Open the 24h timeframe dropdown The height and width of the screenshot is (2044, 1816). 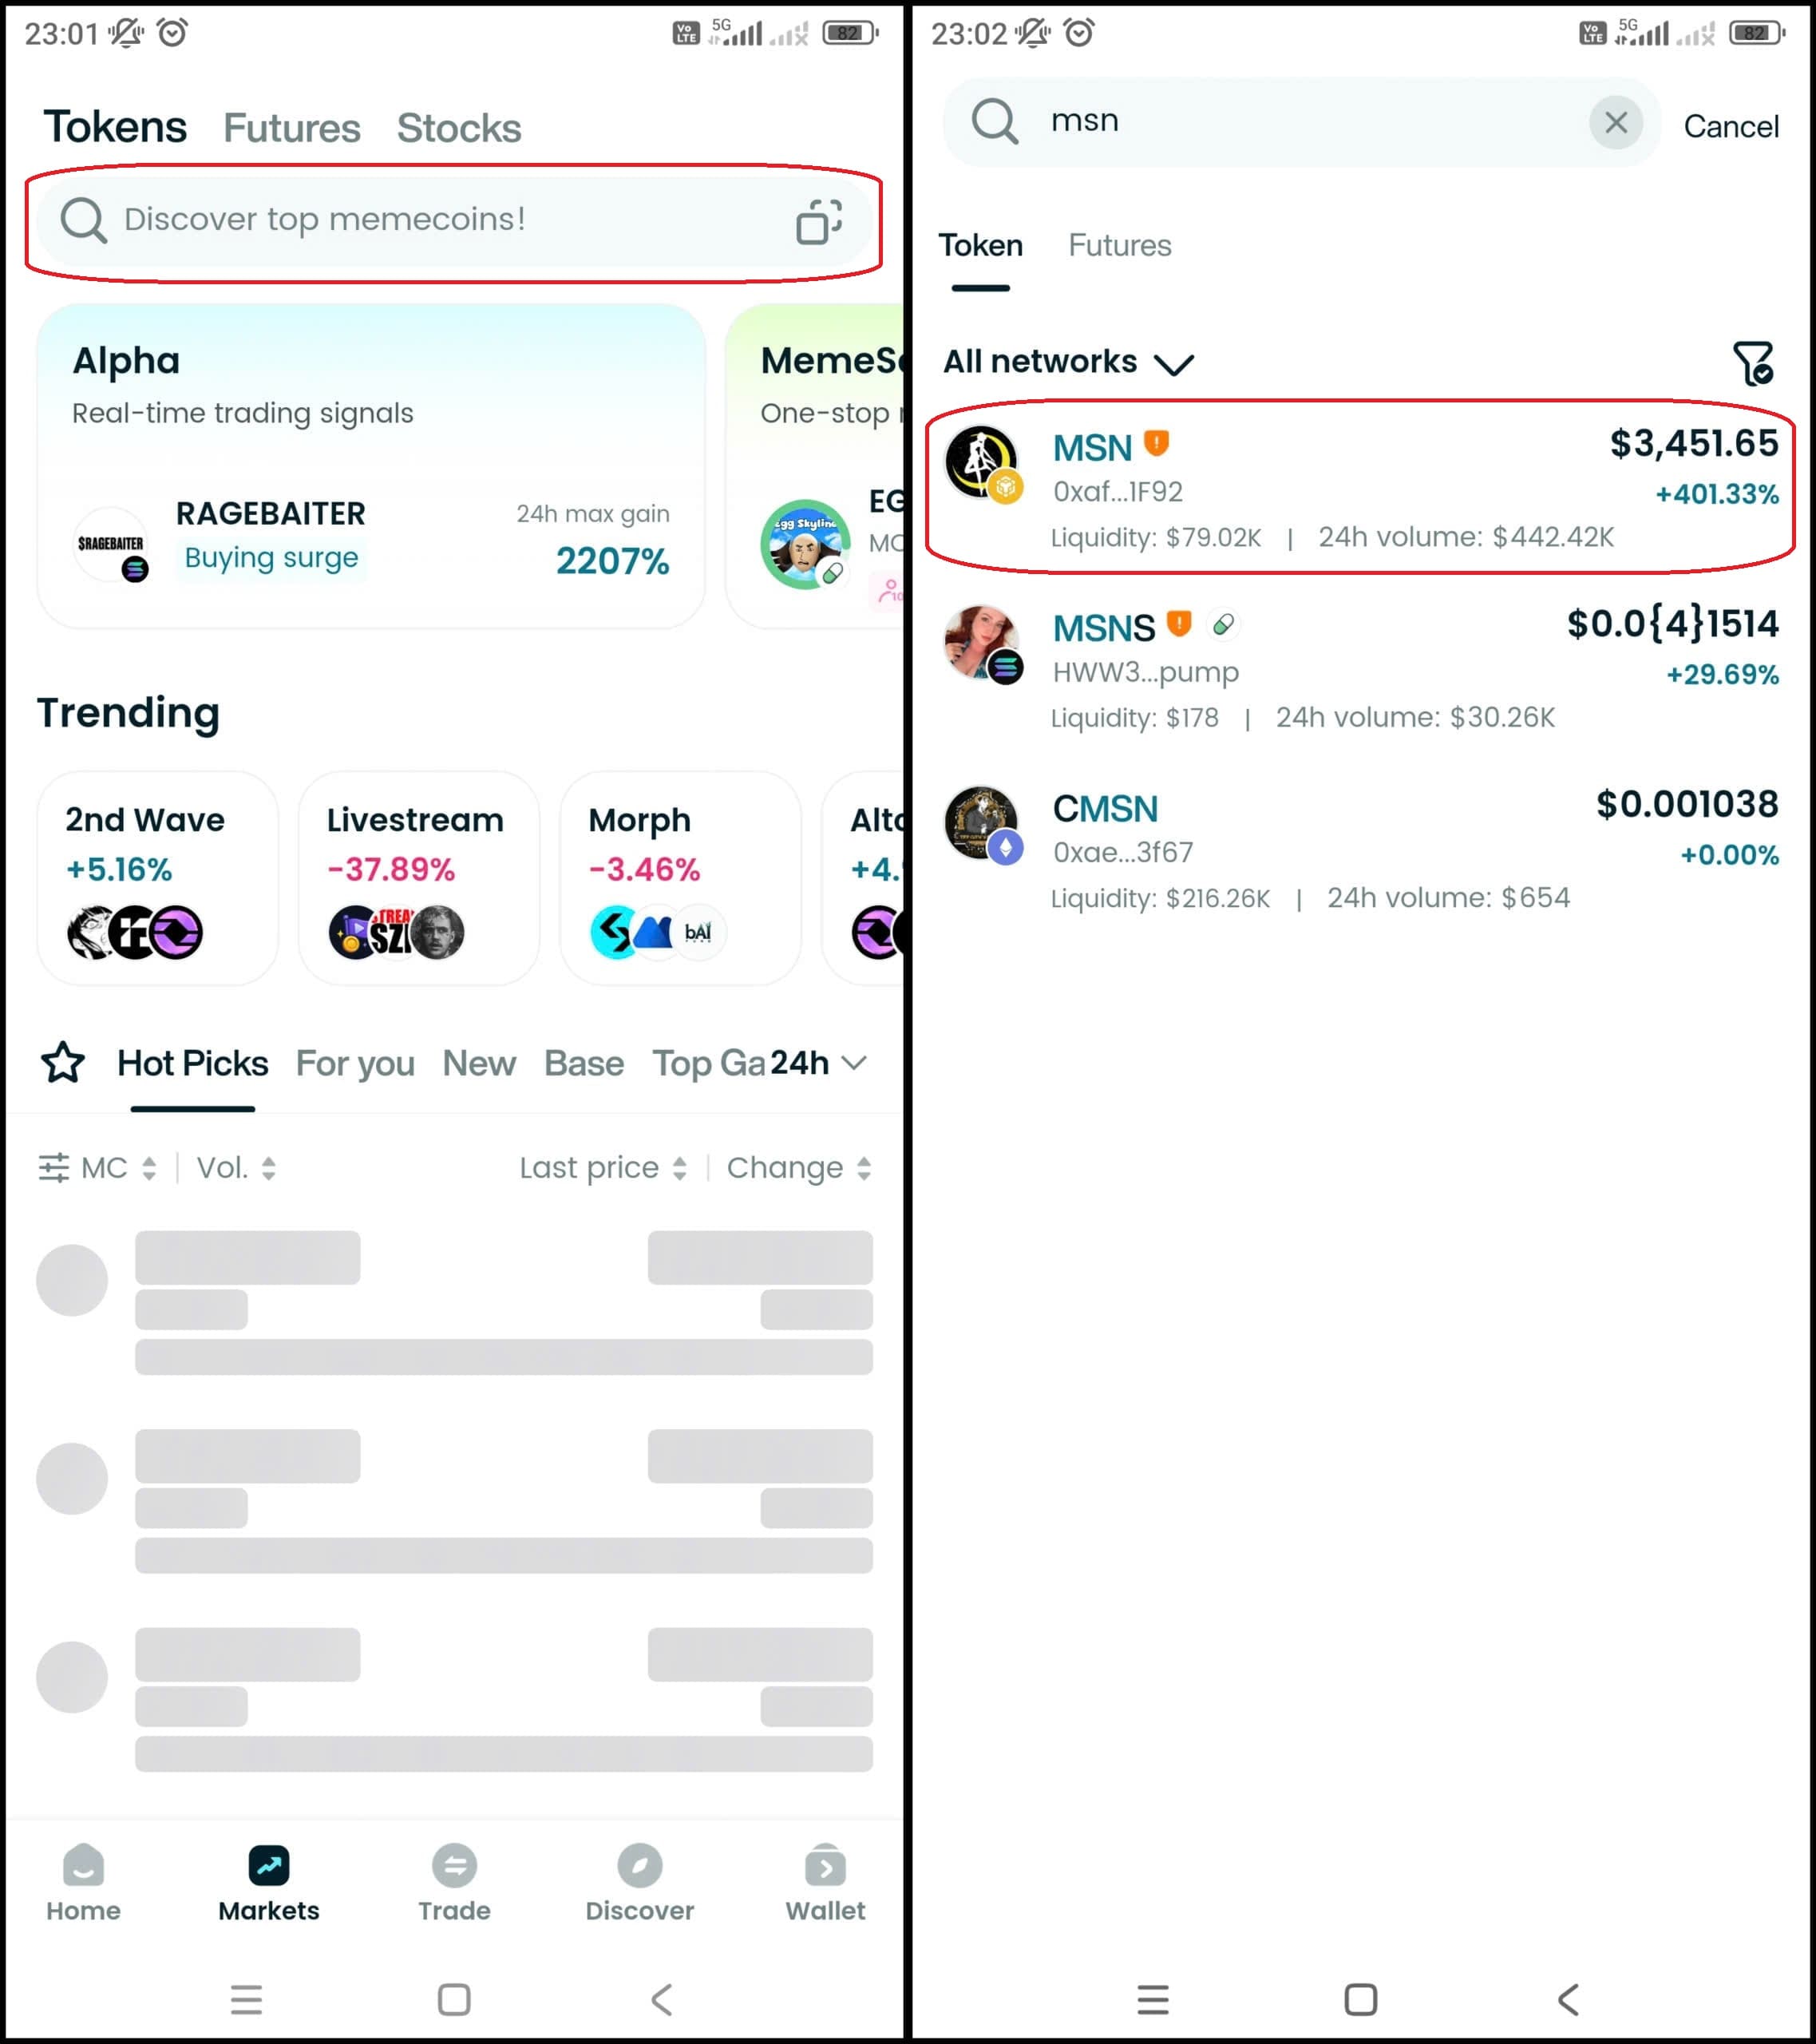pos(817,1062)
